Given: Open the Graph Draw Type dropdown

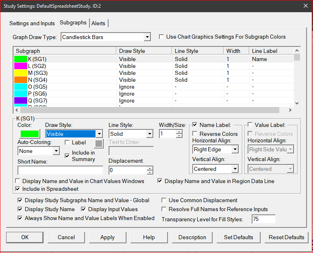Looking at the screenshot, I should click(x=147, y=37).
